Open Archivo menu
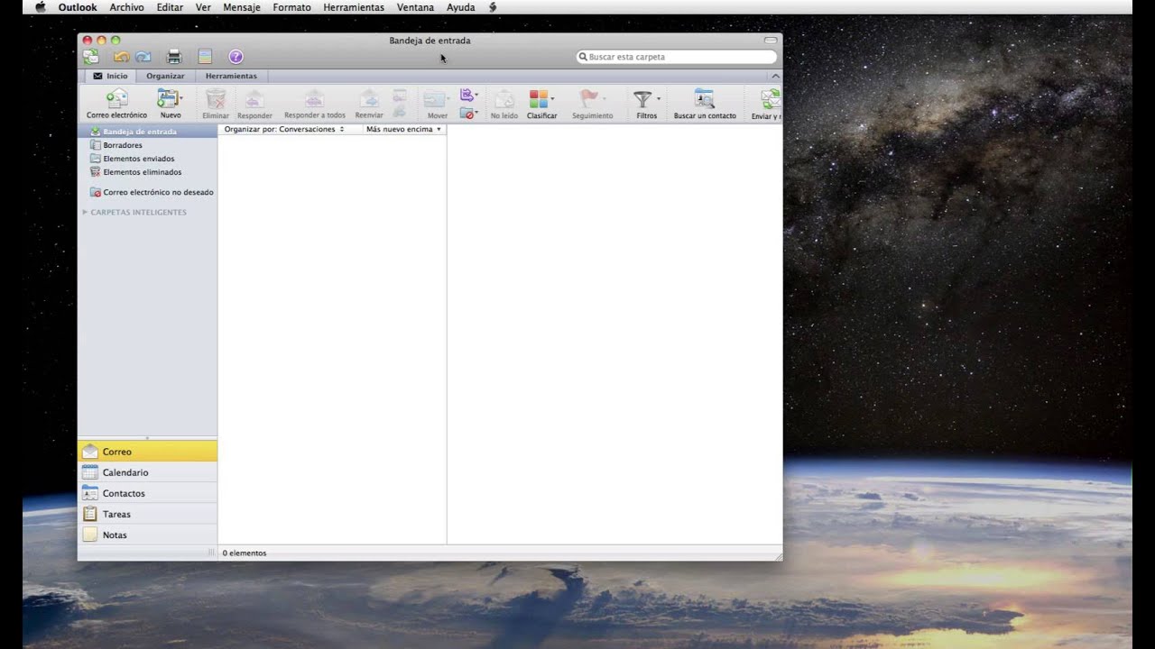This screenshot has height=649, width=1155. [x=126, y=7]
